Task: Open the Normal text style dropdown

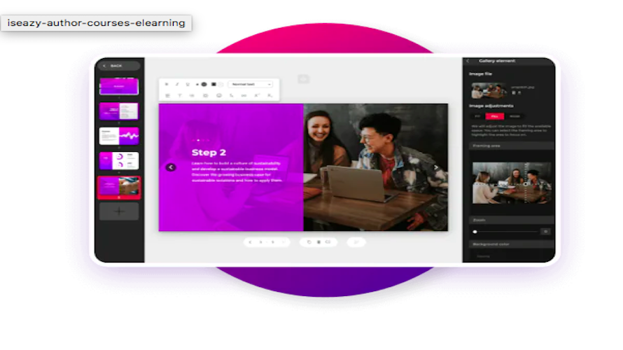Action: tap(251, 84)
